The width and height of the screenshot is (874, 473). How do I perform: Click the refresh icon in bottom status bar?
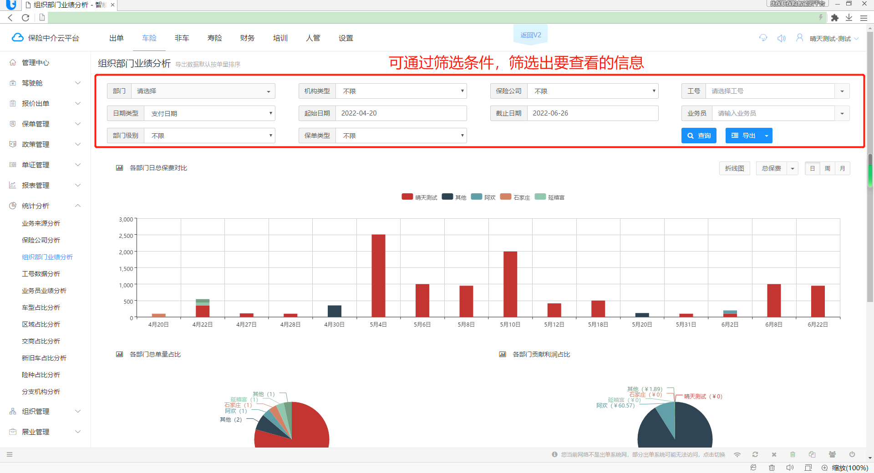click(x=755, y=454)
